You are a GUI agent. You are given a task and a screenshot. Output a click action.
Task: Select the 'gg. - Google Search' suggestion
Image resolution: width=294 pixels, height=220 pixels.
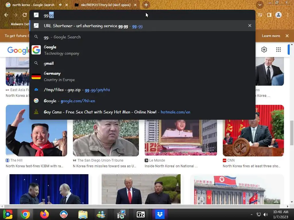[x=142, y=37]
